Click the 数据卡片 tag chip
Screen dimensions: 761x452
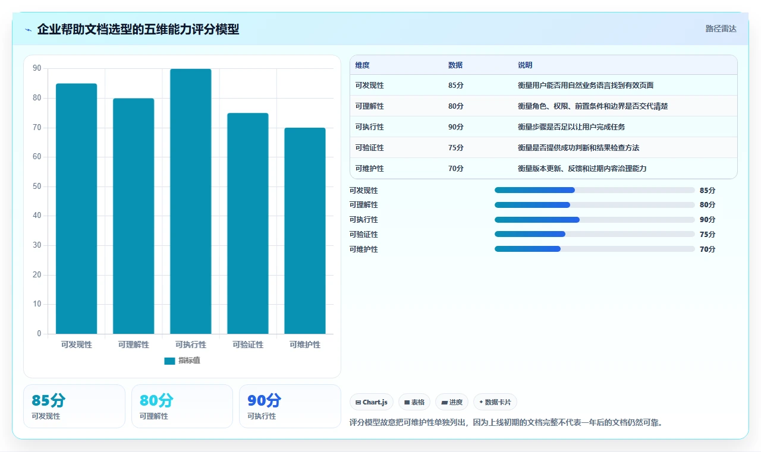(x=495, y=402)
